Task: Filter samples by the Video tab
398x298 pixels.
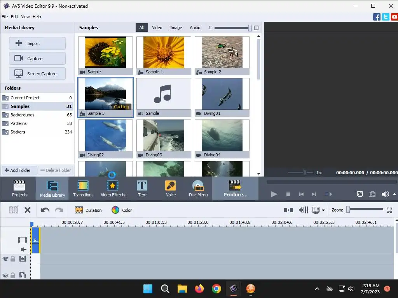Action: click(157, 28)
